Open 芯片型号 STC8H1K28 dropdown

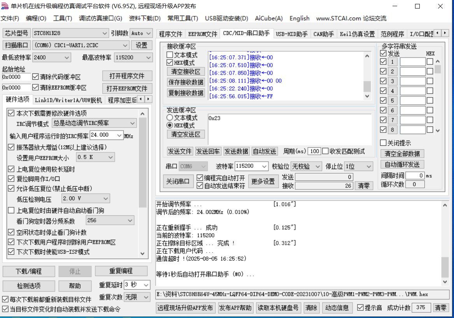(70, 33)
